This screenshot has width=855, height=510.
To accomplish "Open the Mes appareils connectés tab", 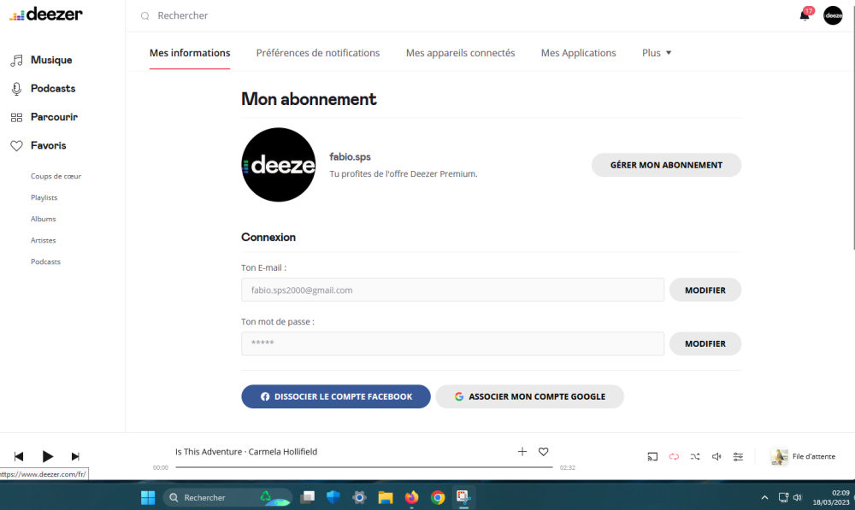I will [x=460, y=53].
